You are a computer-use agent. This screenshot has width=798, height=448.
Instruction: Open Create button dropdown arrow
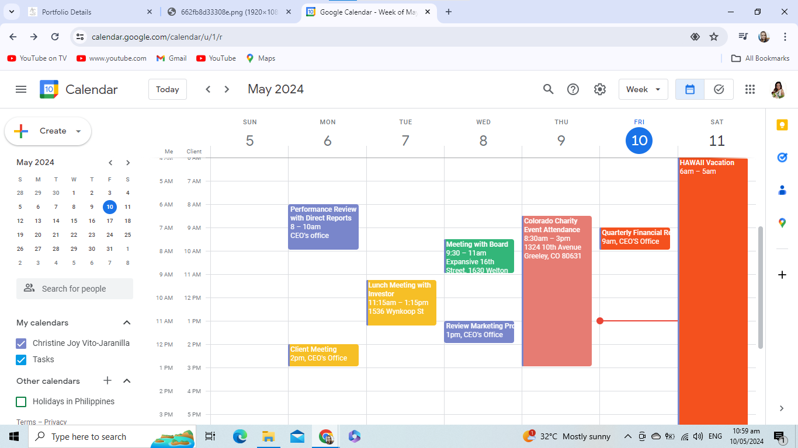tap(78, 131)
